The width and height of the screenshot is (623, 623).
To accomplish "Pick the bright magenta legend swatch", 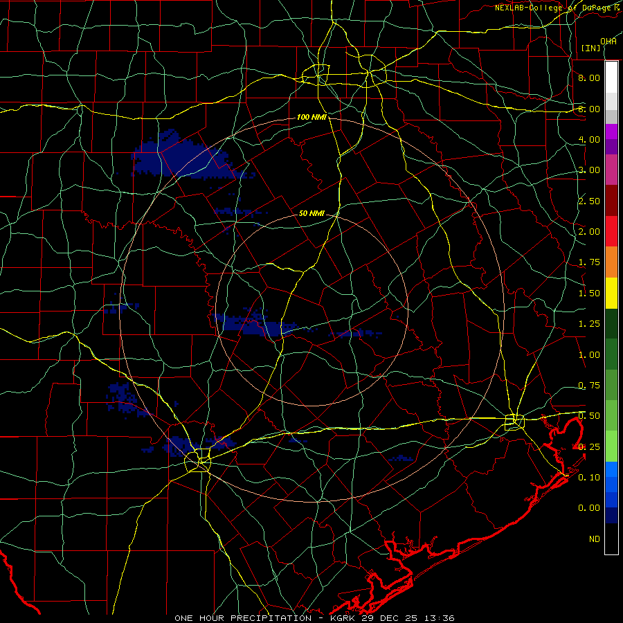I will 611,132.
